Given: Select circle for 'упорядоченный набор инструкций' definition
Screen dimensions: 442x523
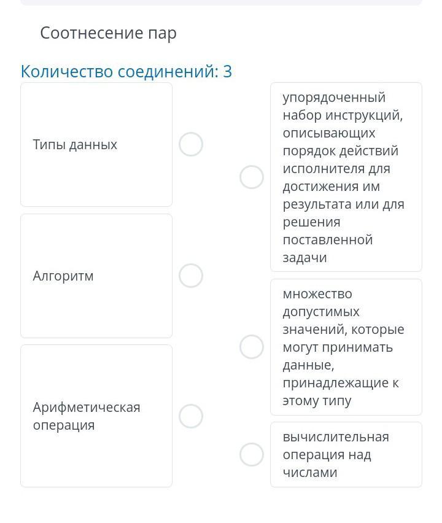Looking at the screenshot, I should point(252,177).
